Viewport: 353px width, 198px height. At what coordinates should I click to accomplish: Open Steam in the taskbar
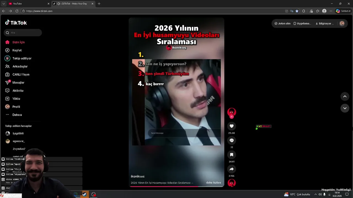pyautogui.click(x=84, y=194)
